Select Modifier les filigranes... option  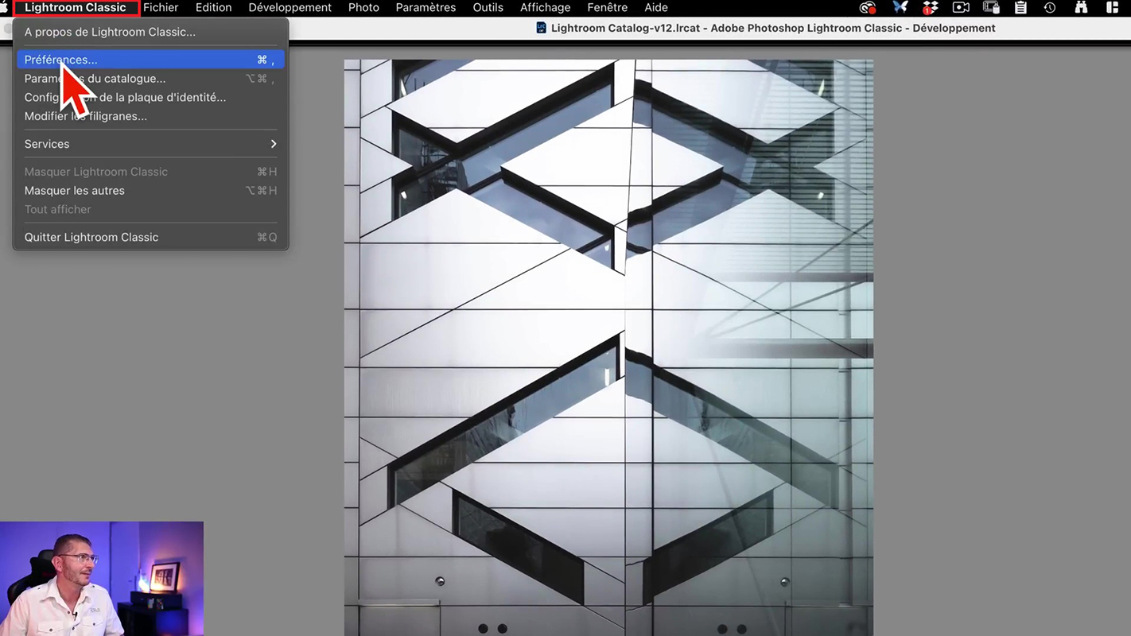86,116
